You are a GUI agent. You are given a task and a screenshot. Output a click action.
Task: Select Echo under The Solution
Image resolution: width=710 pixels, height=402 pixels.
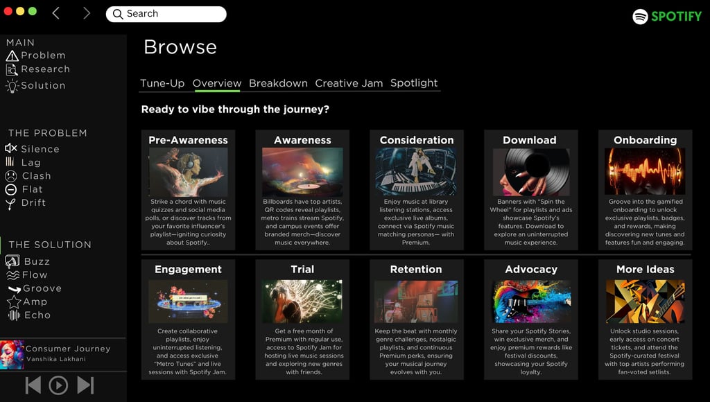[37, 315]
